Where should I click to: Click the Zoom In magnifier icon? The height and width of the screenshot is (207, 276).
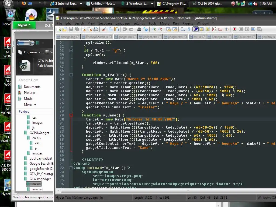tap(154, 29)
